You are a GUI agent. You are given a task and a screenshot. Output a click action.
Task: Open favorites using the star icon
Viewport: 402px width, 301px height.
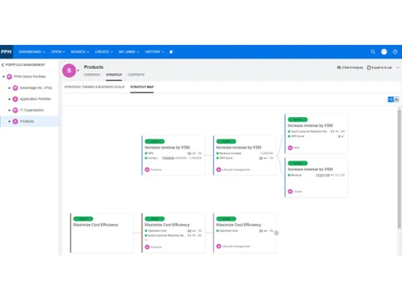click(x=171, y=52)
